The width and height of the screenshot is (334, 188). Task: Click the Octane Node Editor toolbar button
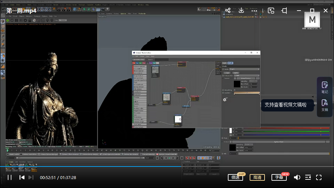(28, 154)
